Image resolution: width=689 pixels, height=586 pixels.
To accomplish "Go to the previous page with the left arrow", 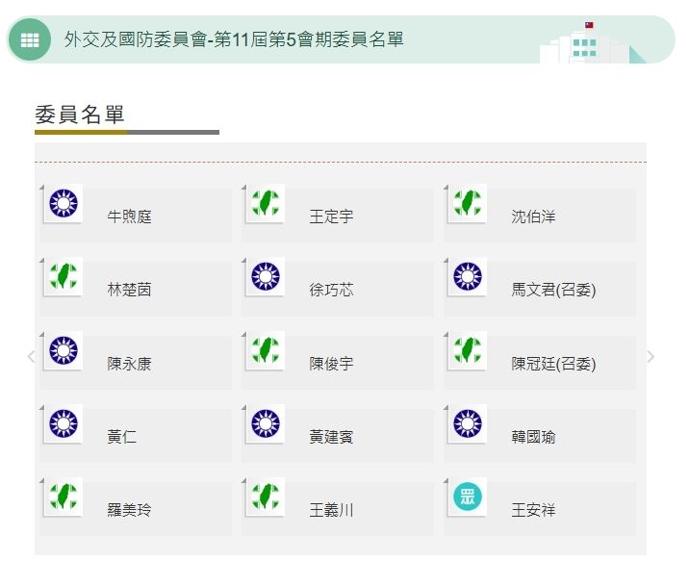I will pyautogui.click(x=31, y=357).
